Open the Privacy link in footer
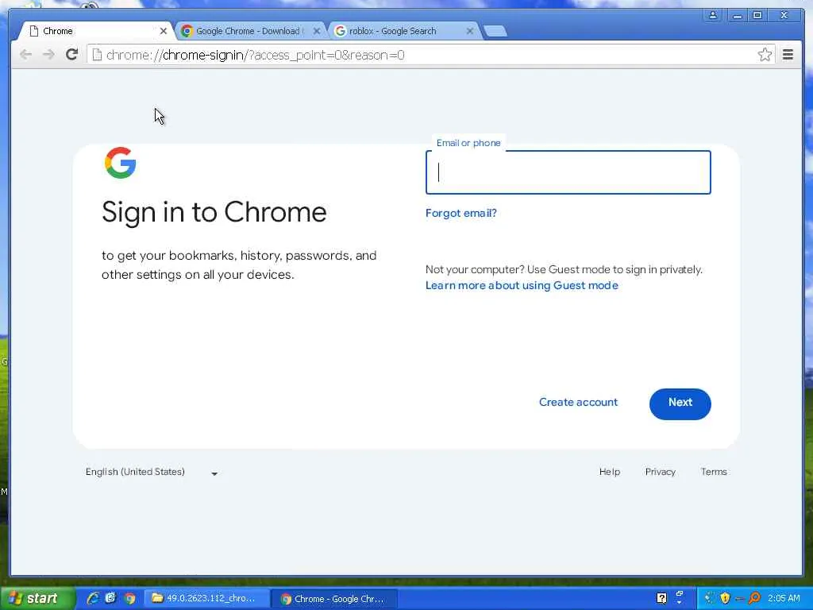Screen dimensions: 813x610 660,472
